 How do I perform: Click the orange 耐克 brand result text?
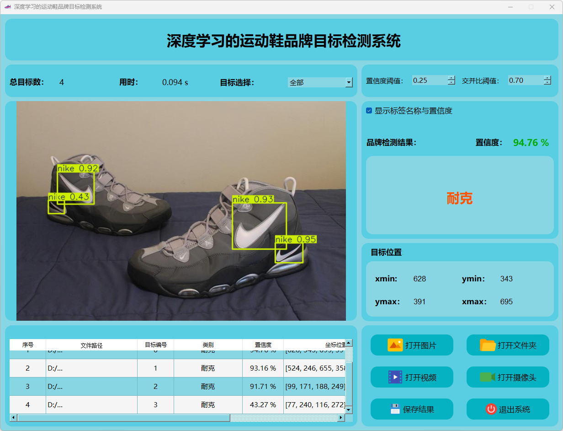[x=460, y=198]
